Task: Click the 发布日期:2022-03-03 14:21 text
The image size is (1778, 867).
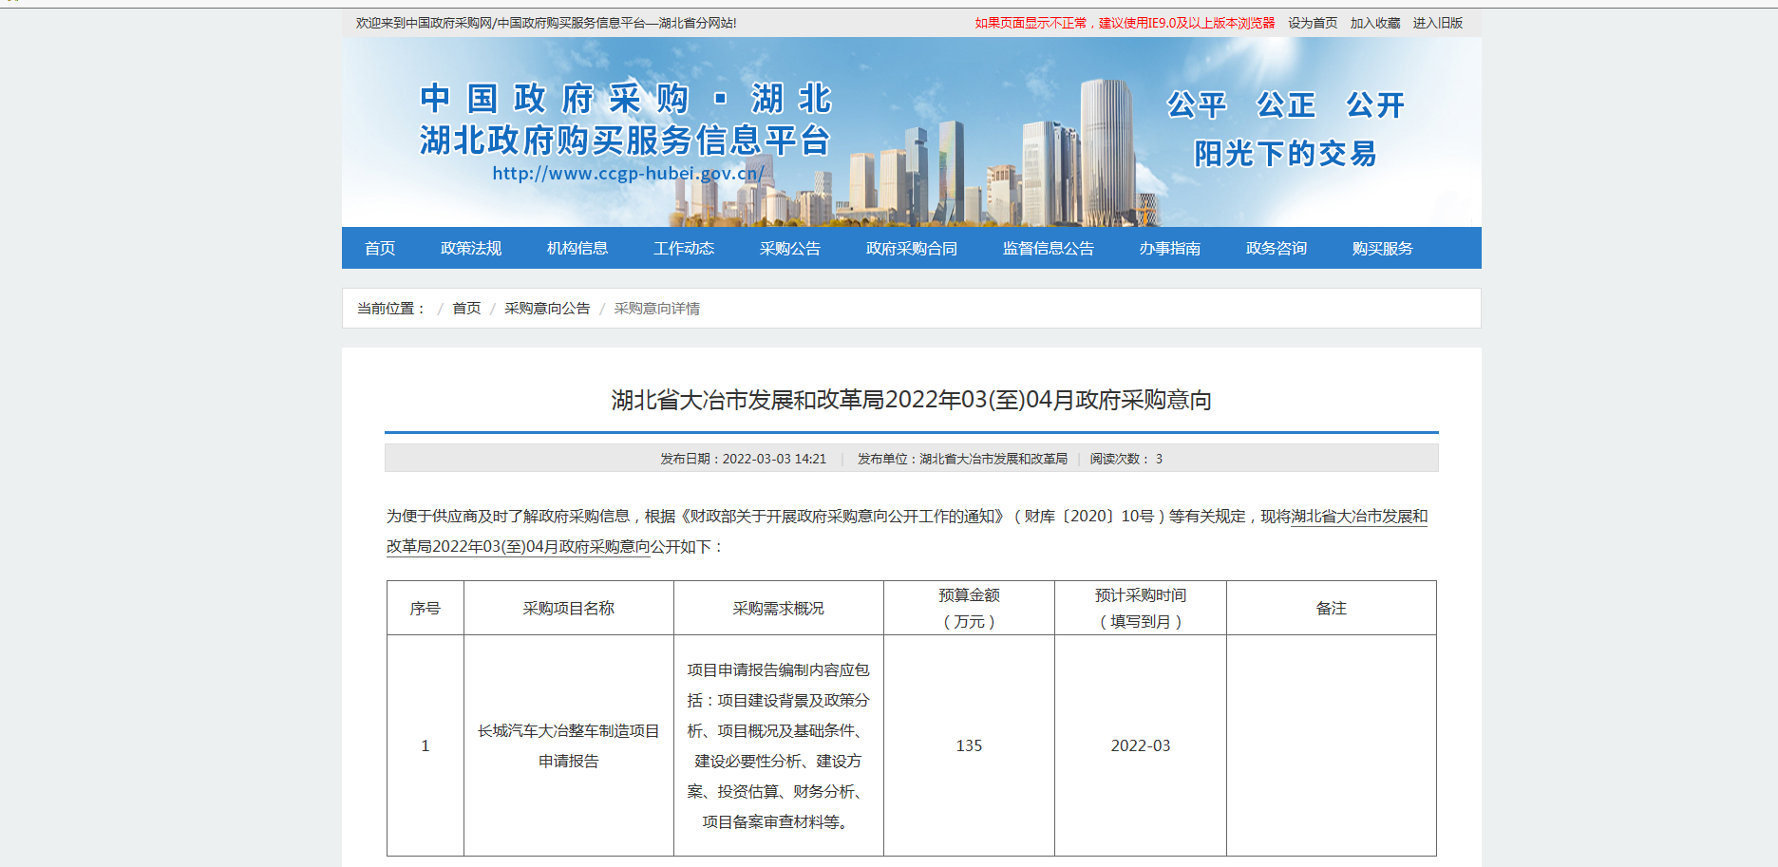Action: pyautogui.click(x=744, y=459)
